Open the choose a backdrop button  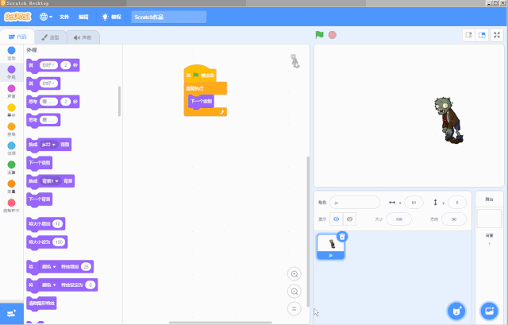pyautogui.click(x=489, y=311)
